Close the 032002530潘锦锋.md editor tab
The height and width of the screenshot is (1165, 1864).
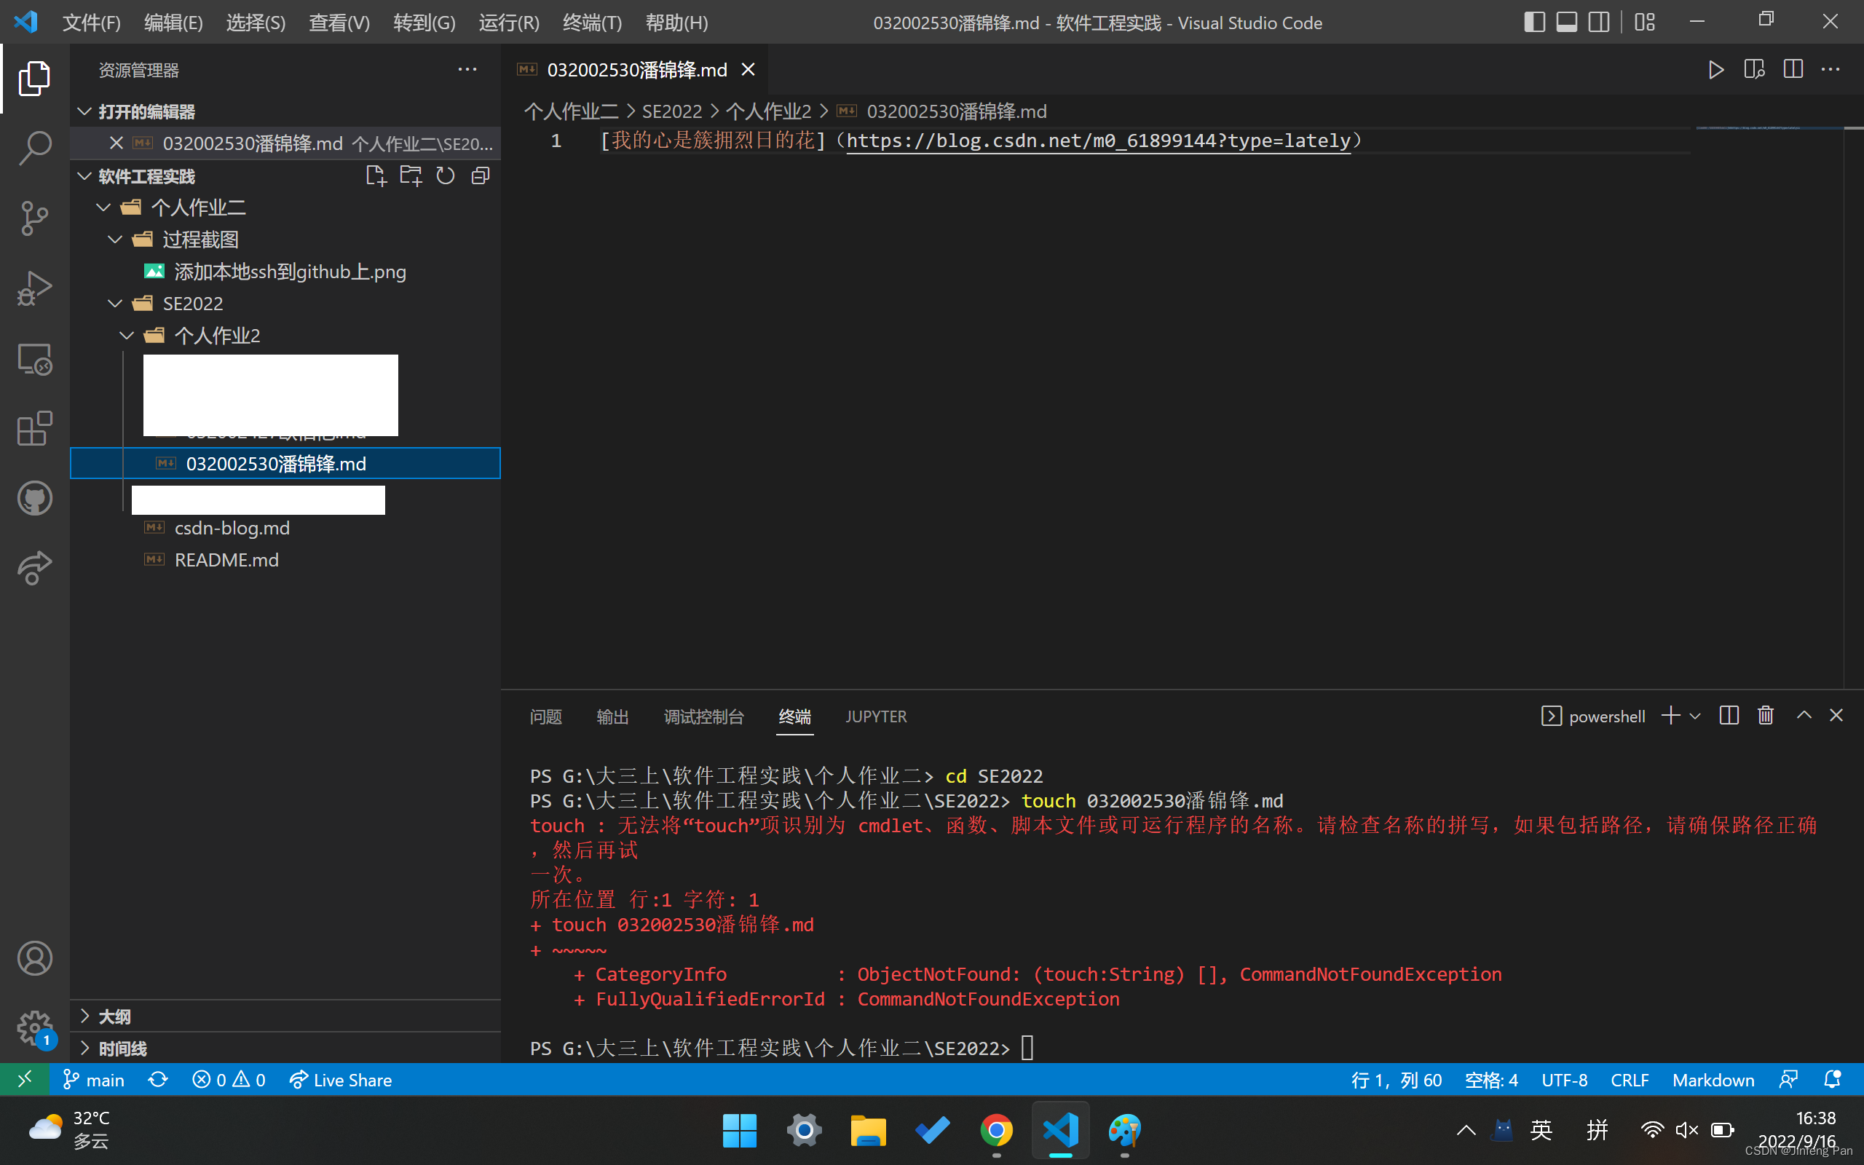click(748, 70)
